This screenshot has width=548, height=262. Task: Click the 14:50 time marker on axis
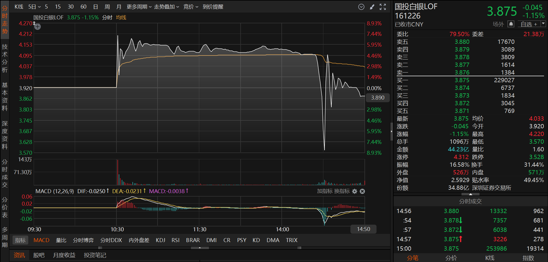[x=363, y=229]
